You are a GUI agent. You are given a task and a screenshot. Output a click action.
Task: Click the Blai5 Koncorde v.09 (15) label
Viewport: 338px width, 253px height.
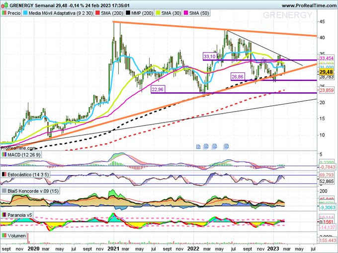[x=33, y=191]
